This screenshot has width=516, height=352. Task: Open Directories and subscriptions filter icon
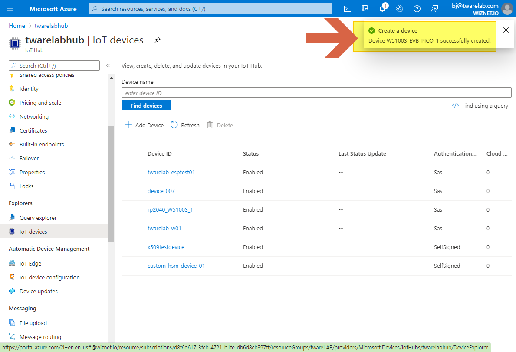365,9
